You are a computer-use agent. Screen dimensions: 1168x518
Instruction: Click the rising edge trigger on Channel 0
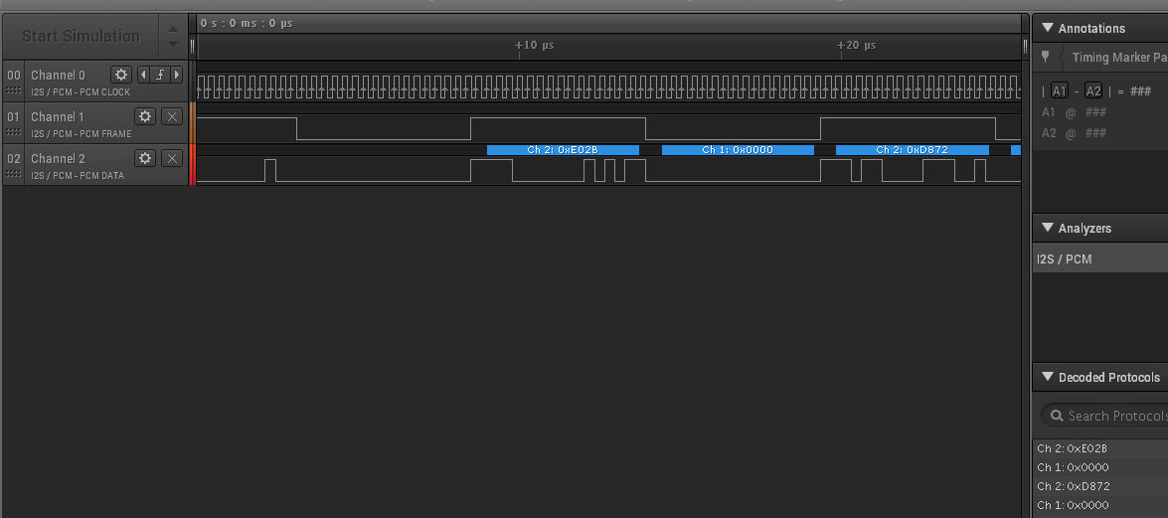(x=159, y=75)
